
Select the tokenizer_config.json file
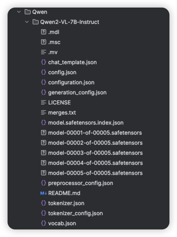click(x=75, y=213)
